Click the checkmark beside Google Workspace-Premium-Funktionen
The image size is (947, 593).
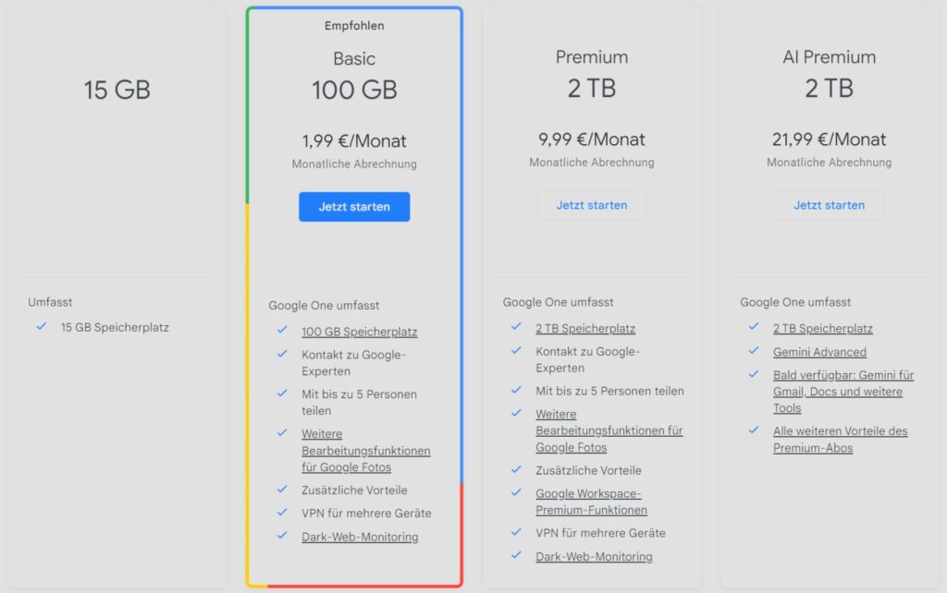pyautogui.click(x=516, y=494)
